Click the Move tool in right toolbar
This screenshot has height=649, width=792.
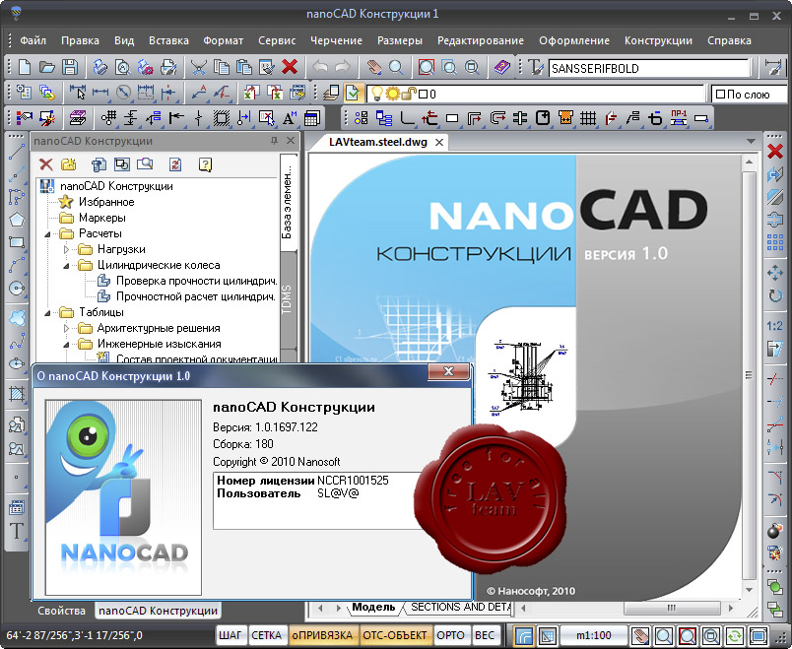pyautogui.click(x=775, y=273)
